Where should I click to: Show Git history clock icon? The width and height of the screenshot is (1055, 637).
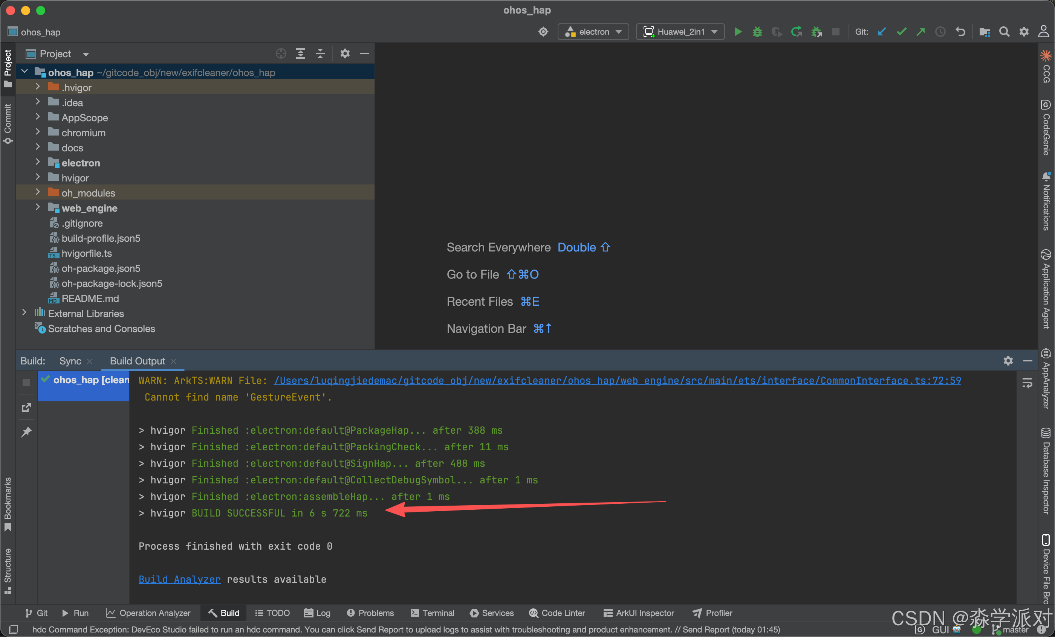(940, 32)
